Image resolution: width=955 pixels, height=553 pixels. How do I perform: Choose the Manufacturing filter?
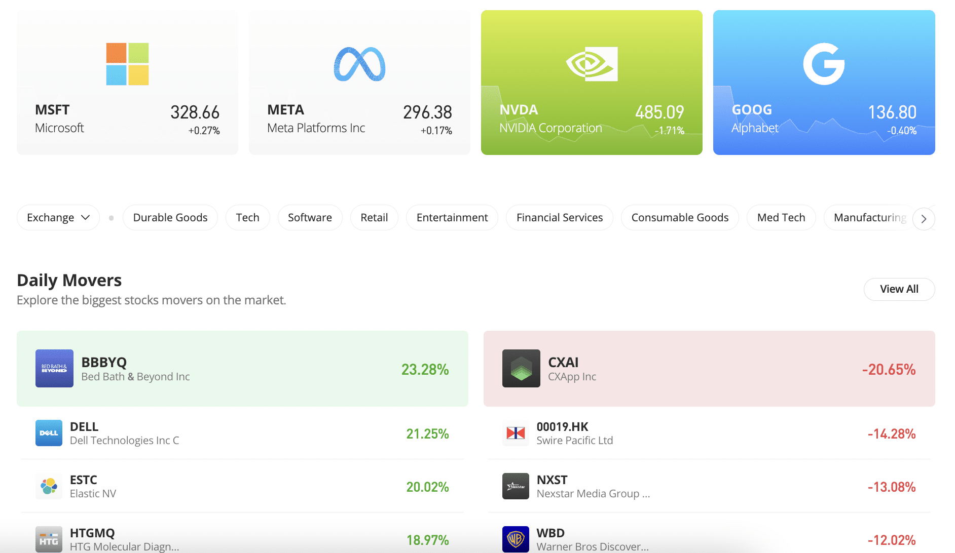[869, 218]
